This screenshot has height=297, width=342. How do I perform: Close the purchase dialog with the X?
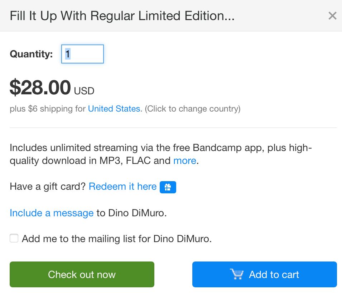332,16
